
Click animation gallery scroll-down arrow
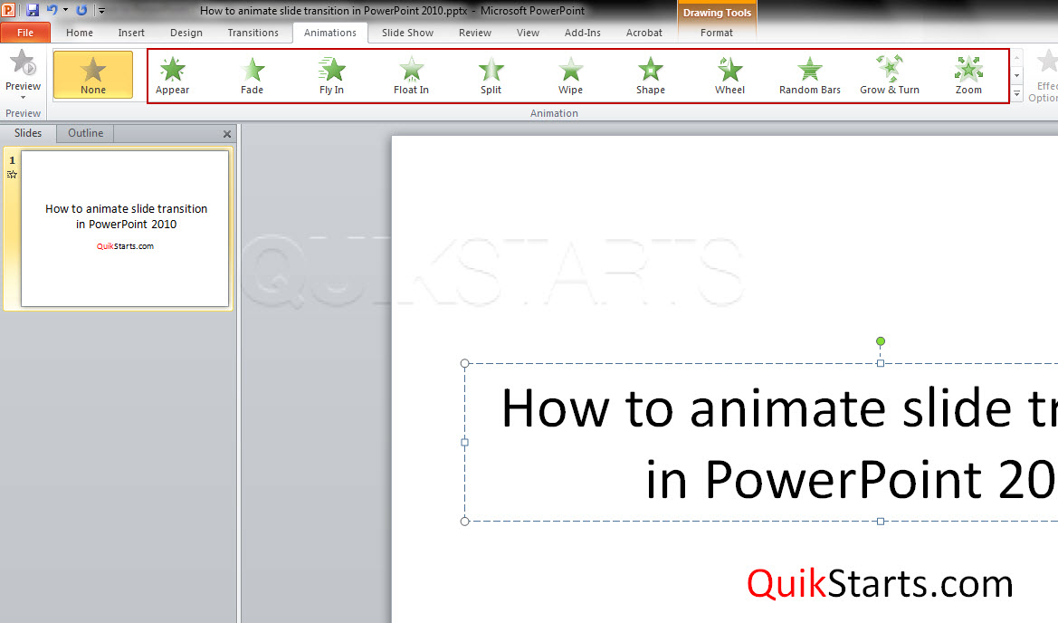pos(1017,75)
